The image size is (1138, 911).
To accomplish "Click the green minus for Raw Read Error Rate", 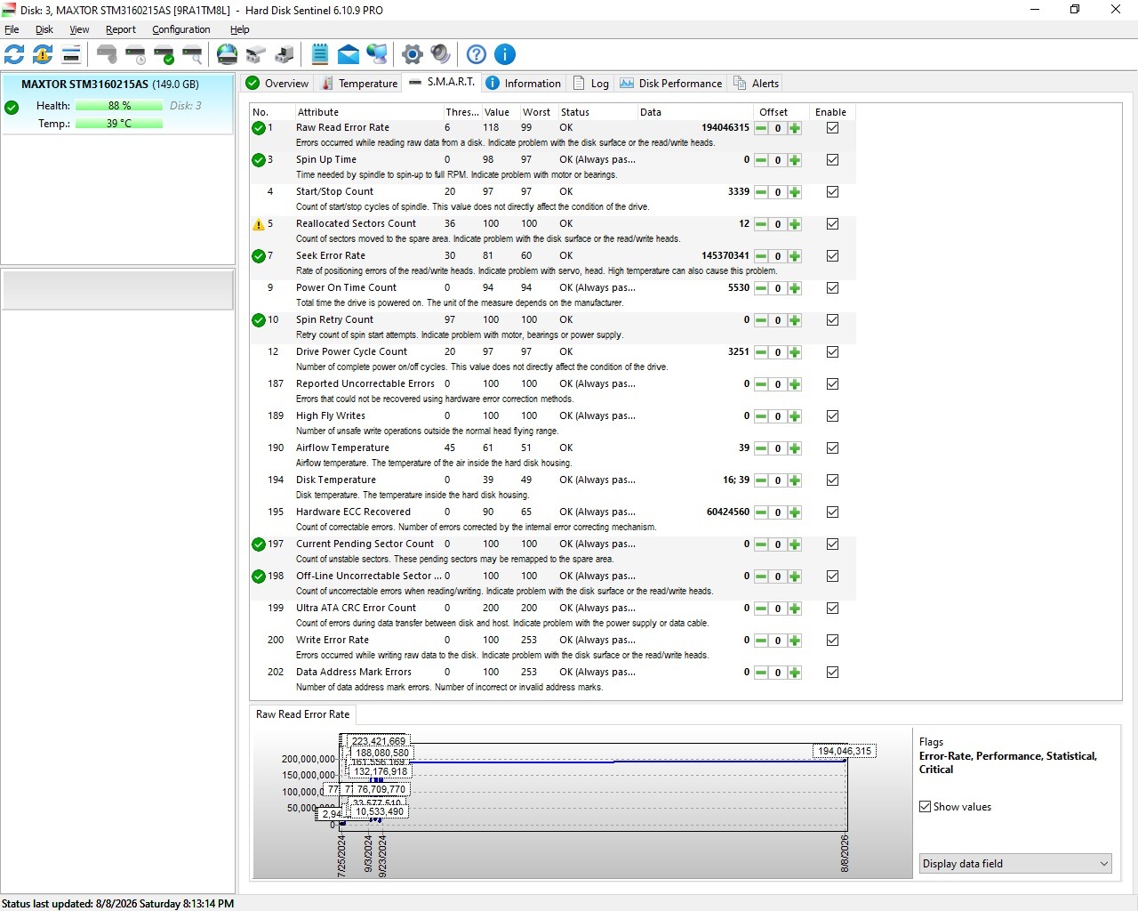I will 761,128.
